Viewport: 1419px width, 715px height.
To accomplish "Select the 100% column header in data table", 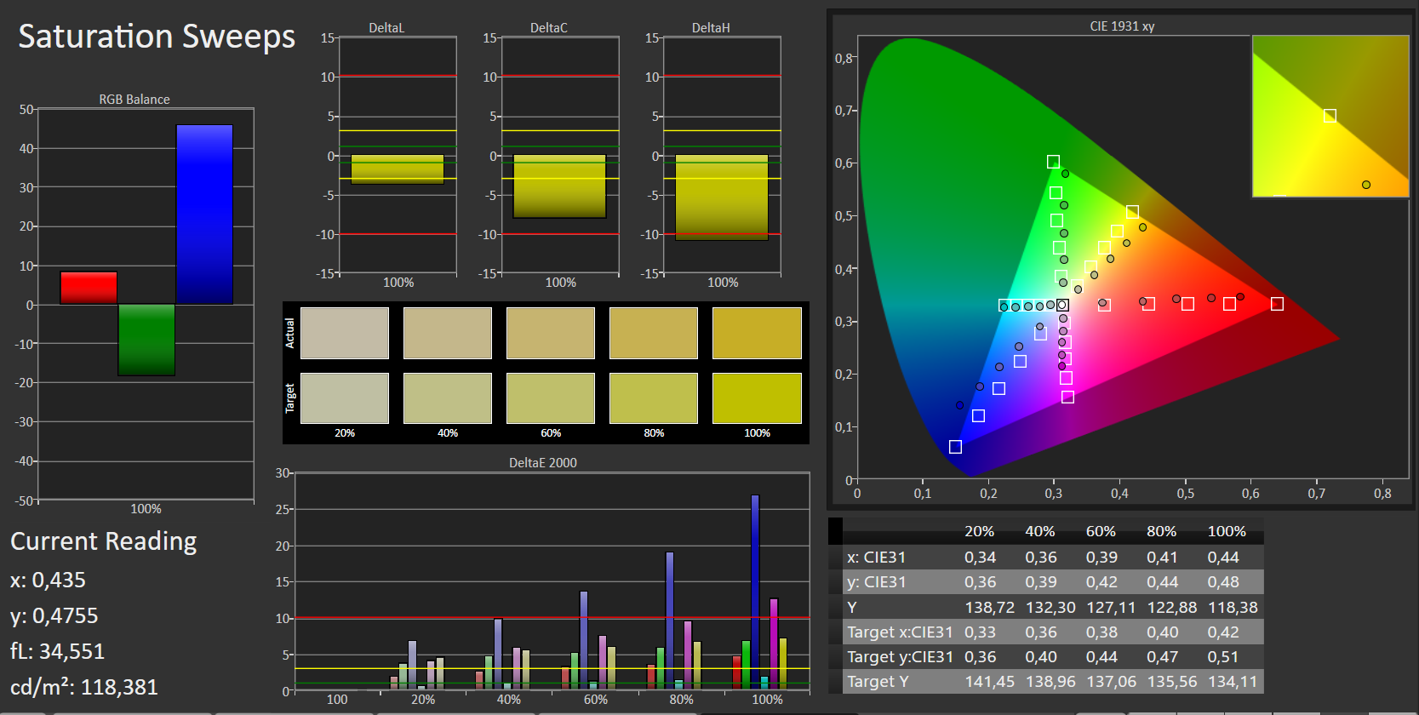I will pos(1226,531).
